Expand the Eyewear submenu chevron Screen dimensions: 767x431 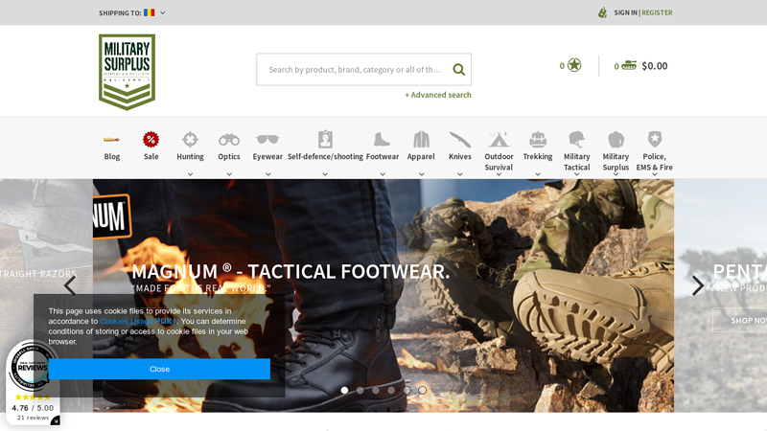point(268,174)
